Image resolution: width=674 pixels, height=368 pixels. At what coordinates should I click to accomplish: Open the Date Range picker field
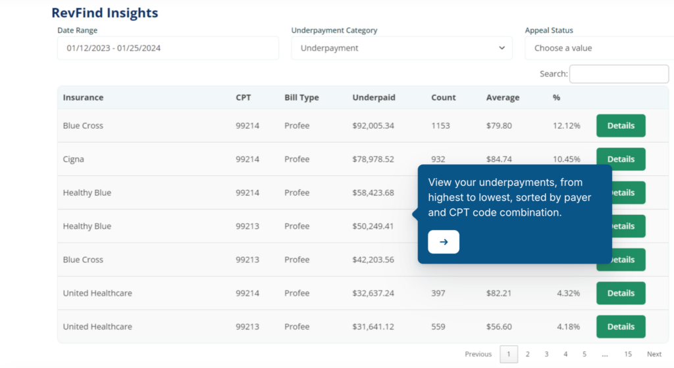[168, 48]
